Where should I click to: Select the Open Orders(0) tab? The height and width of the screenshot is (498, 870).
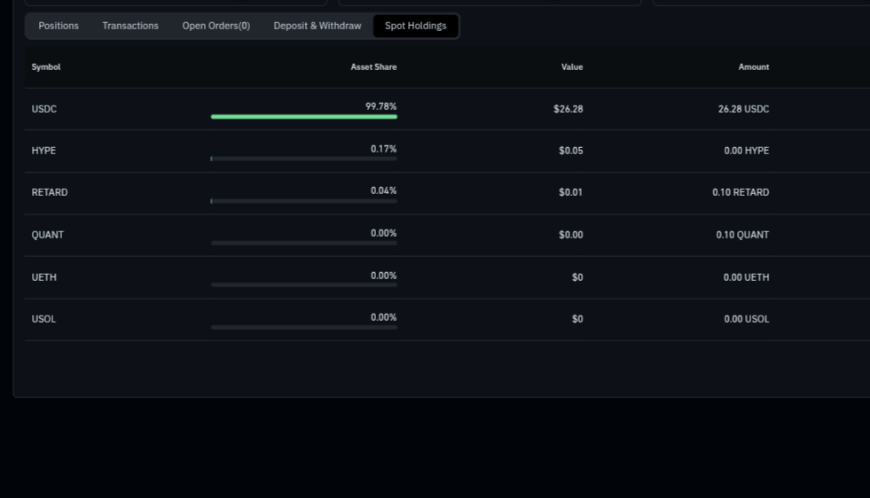tap(216, 26)
